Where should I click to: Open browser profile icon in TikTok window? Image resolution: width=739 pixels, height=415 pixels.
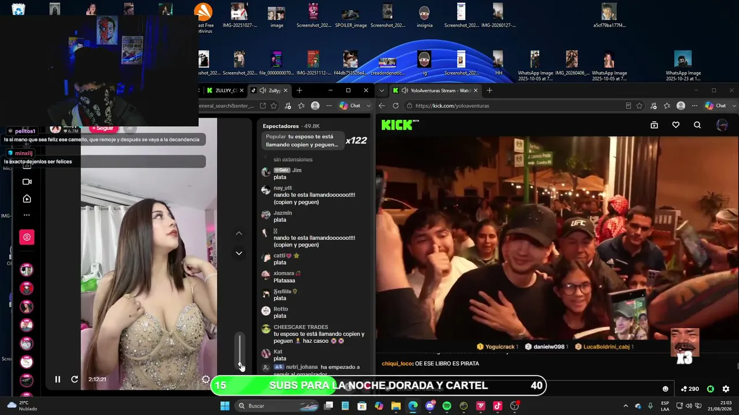click(315, 105)
